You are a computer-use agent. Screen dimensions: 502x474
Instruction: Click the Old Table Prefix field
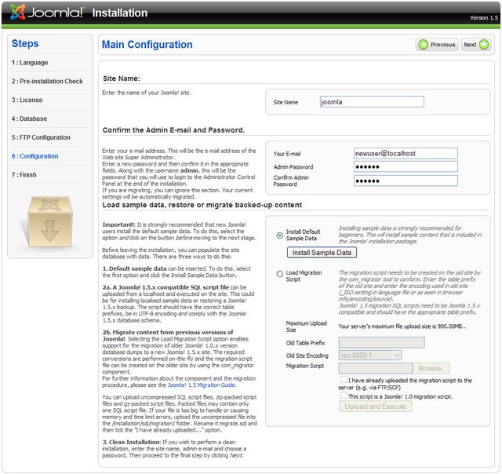click(382, 342)
